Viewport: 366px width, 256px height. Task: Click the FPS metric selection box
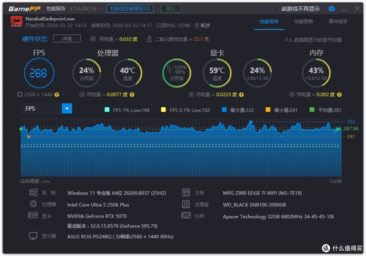[46, 109]
